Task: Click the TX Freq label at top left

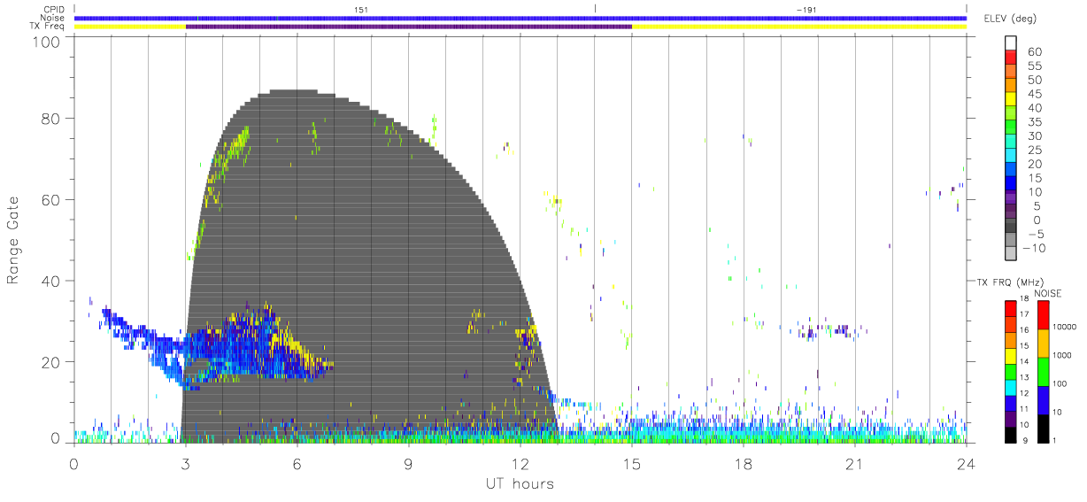Action: click(48, 27)
